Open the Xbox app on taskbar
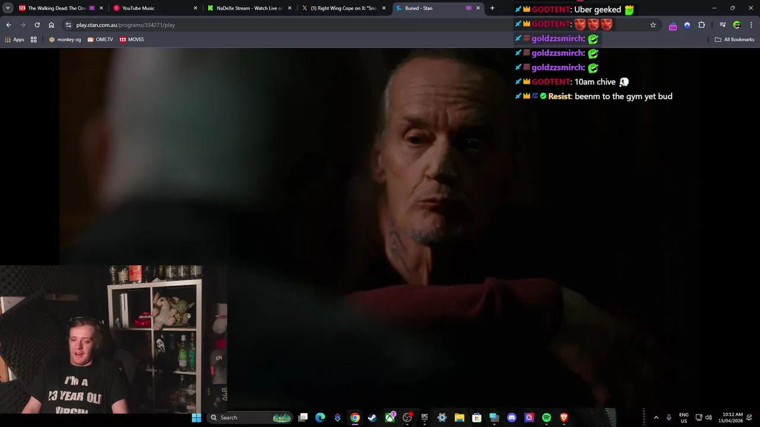Viewport: 760px width, 427px height. coord(390,418)
